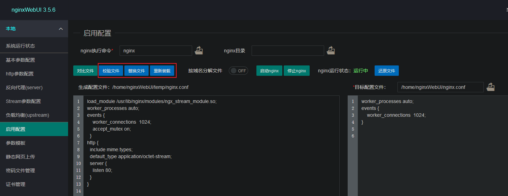Click the 还原文件 restore button
508x196 pixels.
click(386, 71)
